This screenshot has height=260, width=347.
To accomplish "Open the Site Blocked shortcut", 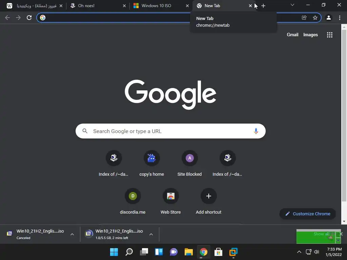I will 189,164.
